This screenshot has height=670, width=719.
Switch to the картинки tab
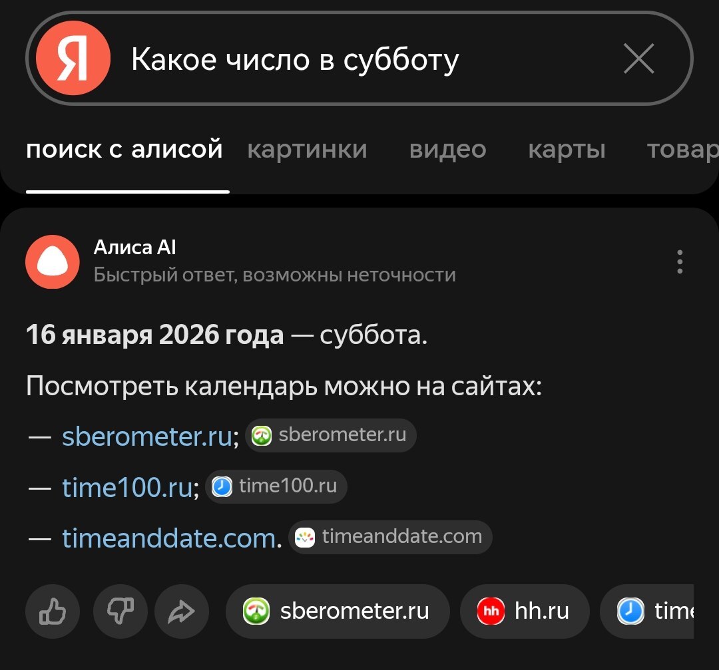click(307, 150)
